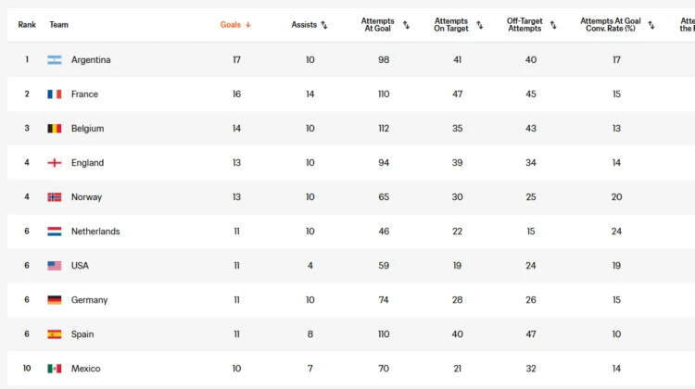Click the Norway flag icon

[55, 197]
